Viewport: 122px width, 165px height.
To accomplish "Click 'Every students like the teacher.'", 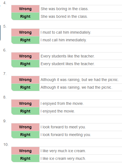I will pos(68,56).
